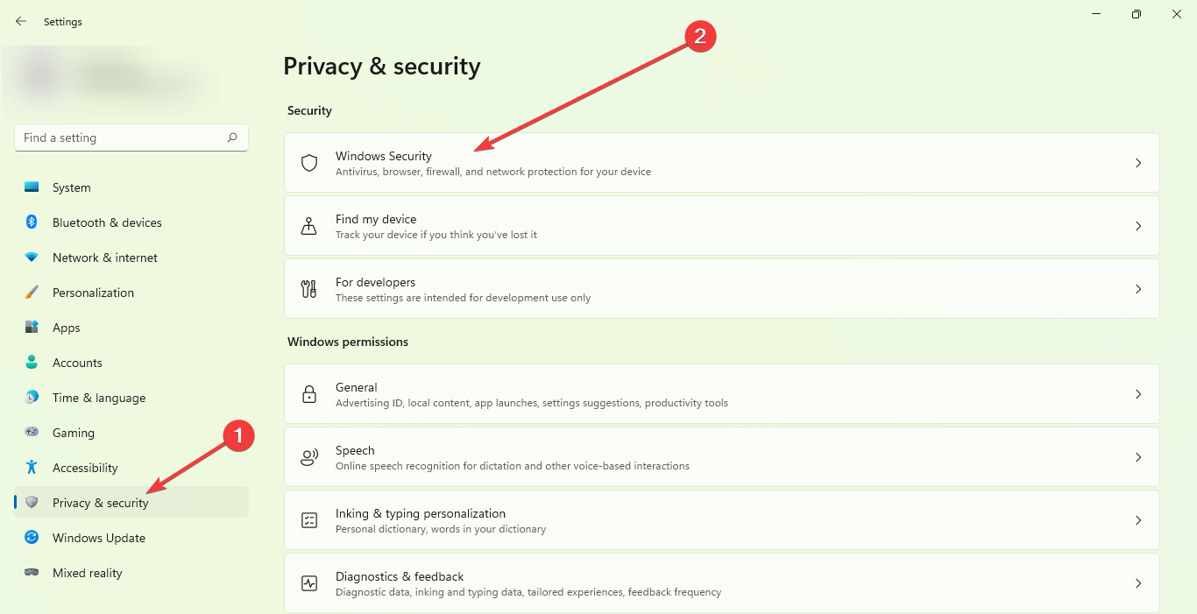This screenshot has height=614, width=1197.
Task: Click the General lock icon
Action: click(x=308, y=394)
